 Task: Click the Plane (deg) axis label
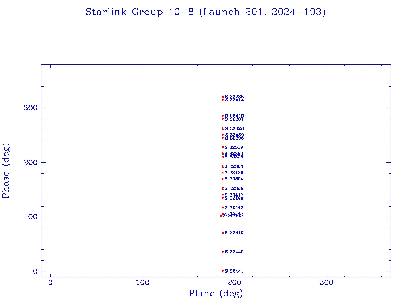(x=216, y=294)
